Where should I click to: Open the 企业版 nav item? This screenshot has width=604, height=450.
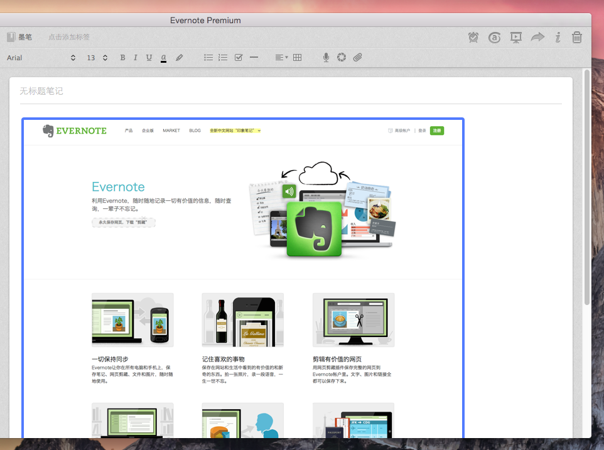pos(148,131)
